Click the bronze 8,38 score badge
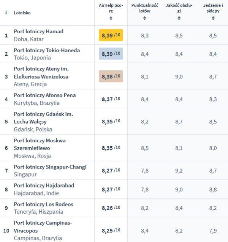 pyautogui.click(x=111, y=77)
